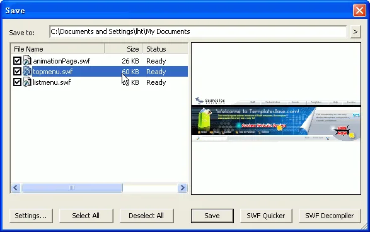Image resolution: width=370 pixels, height=232 pixels.
Task: Click the Save button
Action: point(212,216)
